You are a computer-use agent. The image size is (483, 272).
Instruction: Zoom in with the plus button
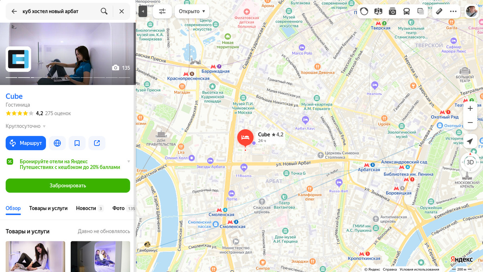coord(470,108)
